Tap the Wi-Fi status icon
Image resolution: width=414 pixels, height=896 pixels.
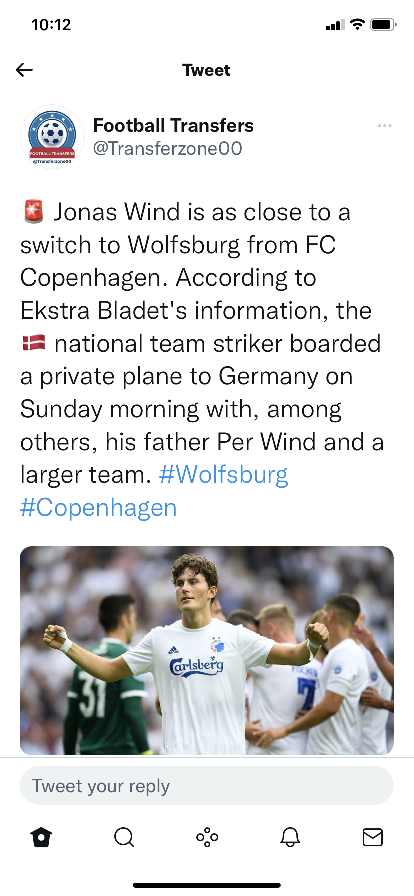[357, 24]
